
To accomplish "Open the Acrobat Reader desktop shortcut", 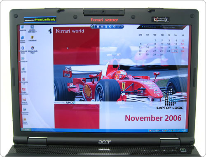I will (23, 81).
